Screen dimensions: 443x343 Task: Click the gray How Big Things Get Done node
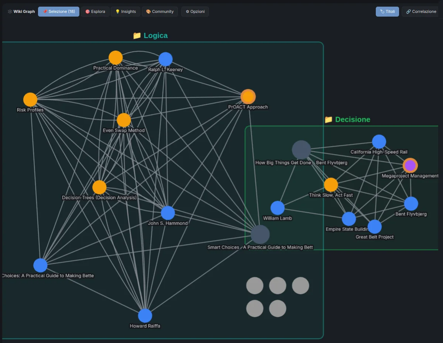coord(301,150)
